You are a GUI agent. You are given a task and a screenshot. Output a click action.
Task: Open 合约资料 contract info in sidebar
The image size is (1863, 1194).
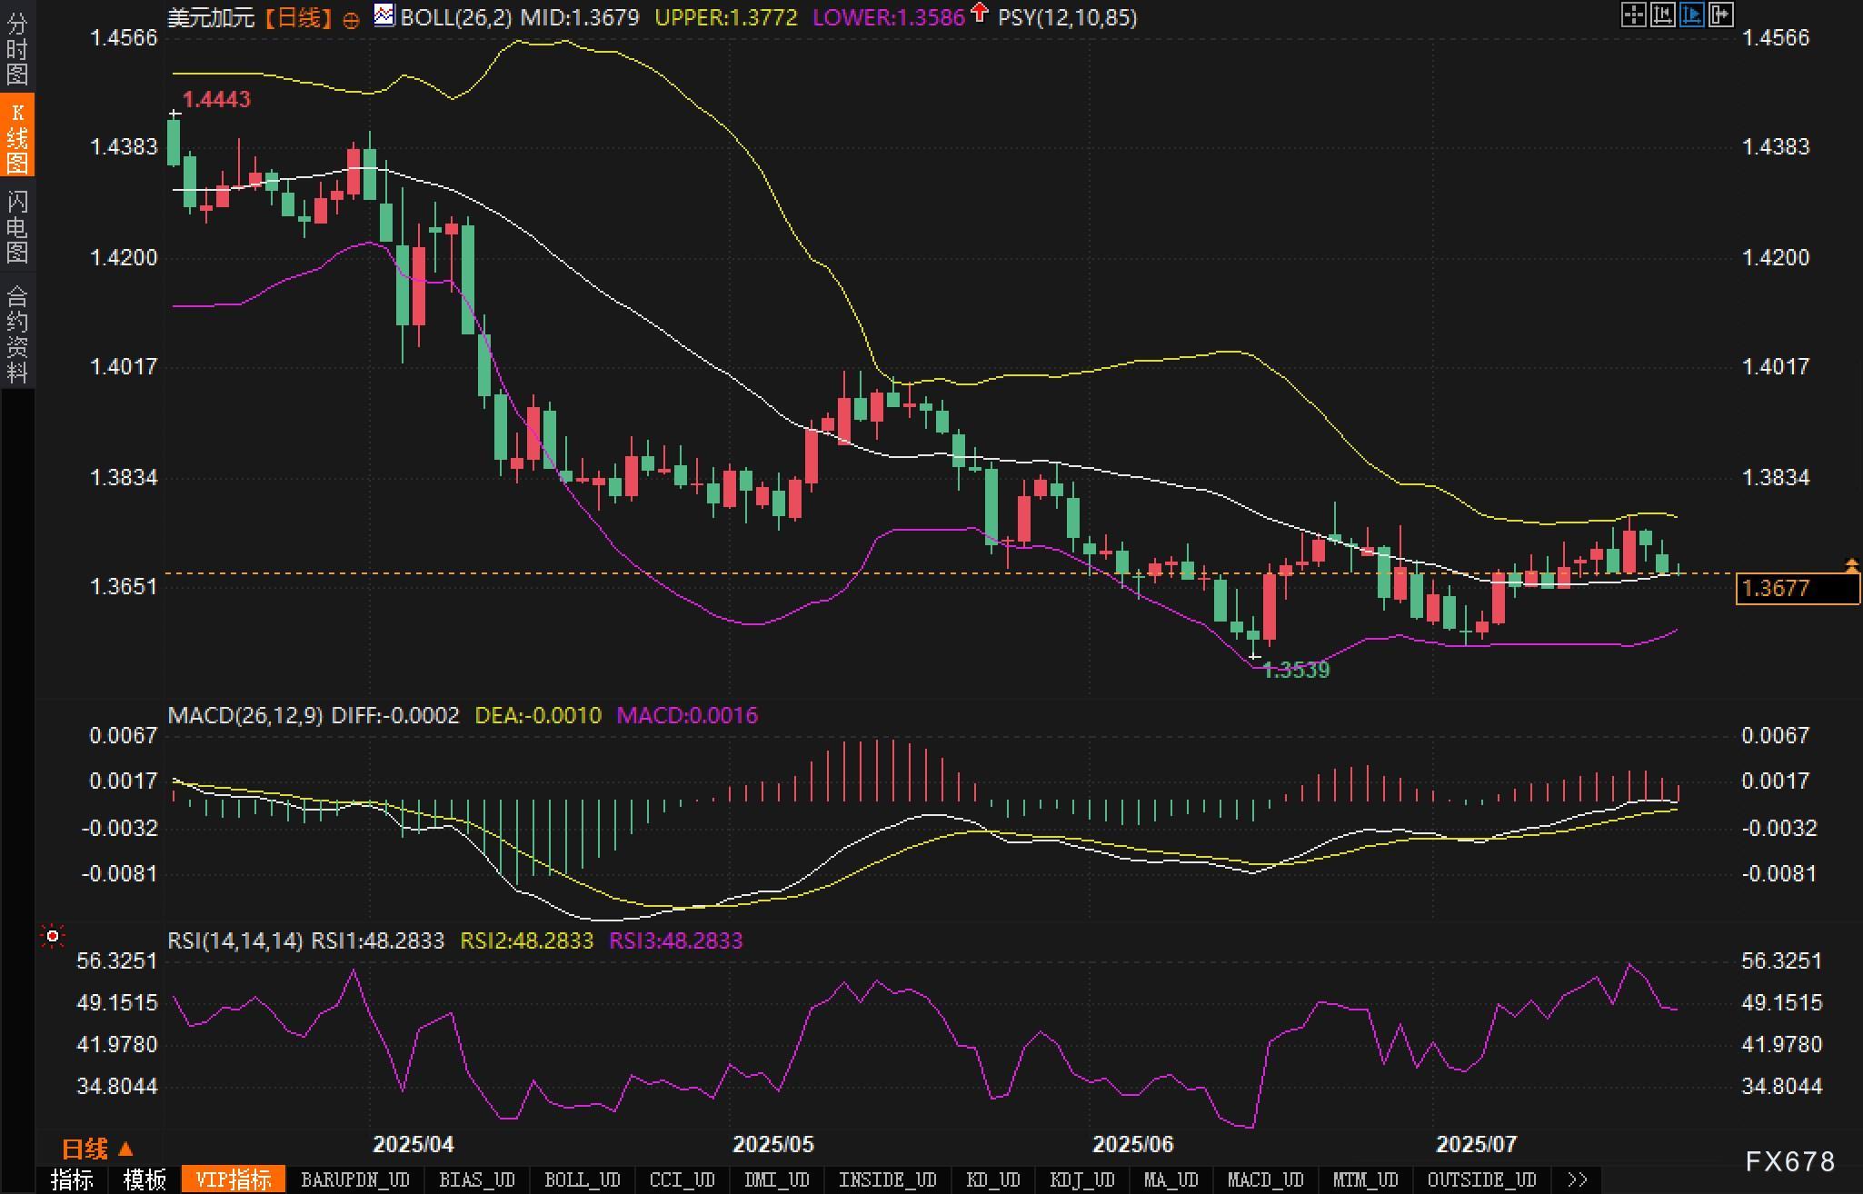pyautogui.click(x=17, y=333)
